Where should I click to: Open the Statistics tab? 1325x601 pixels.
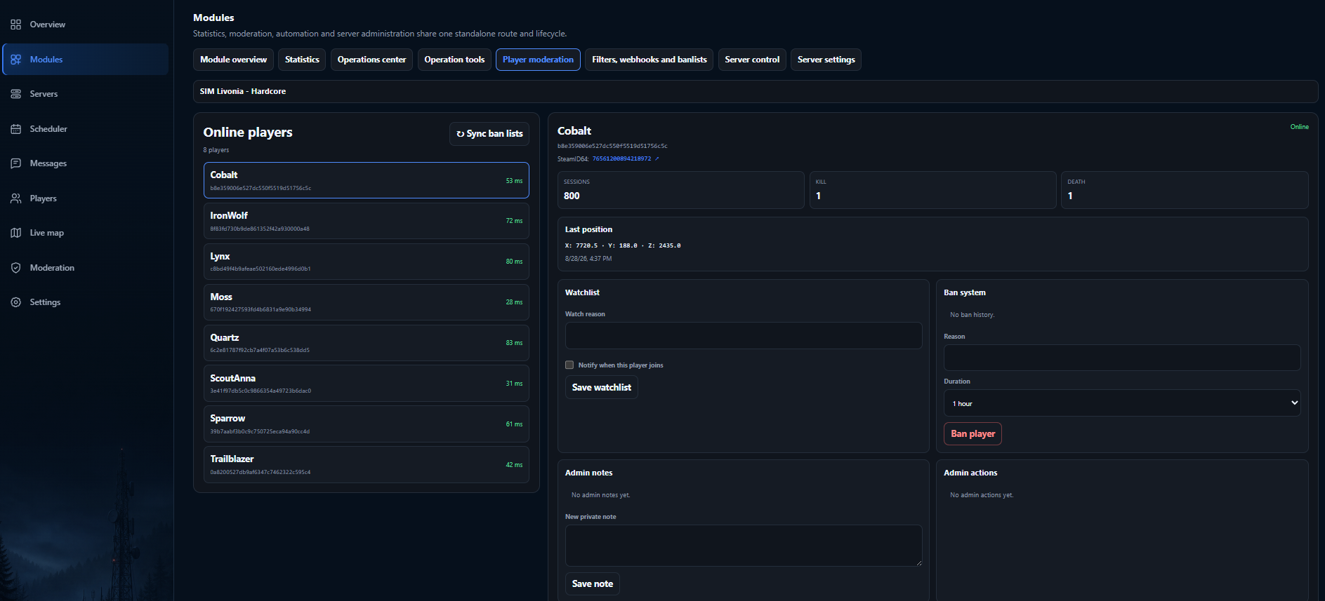[x=302, y=60]
